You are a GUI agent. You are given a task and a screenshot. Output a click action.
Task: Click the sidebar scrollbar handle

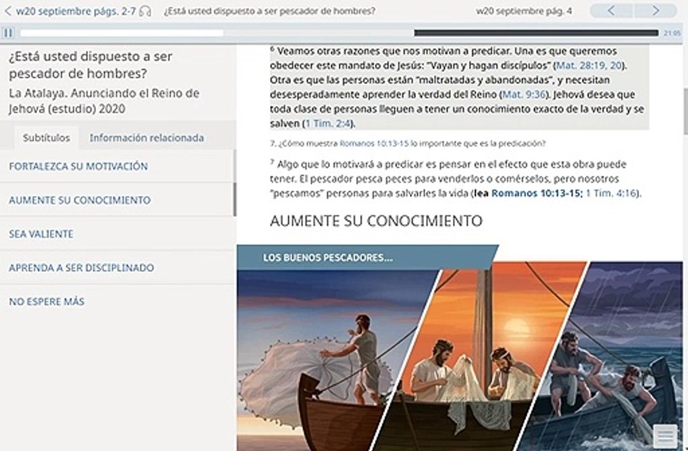[235, 199]
